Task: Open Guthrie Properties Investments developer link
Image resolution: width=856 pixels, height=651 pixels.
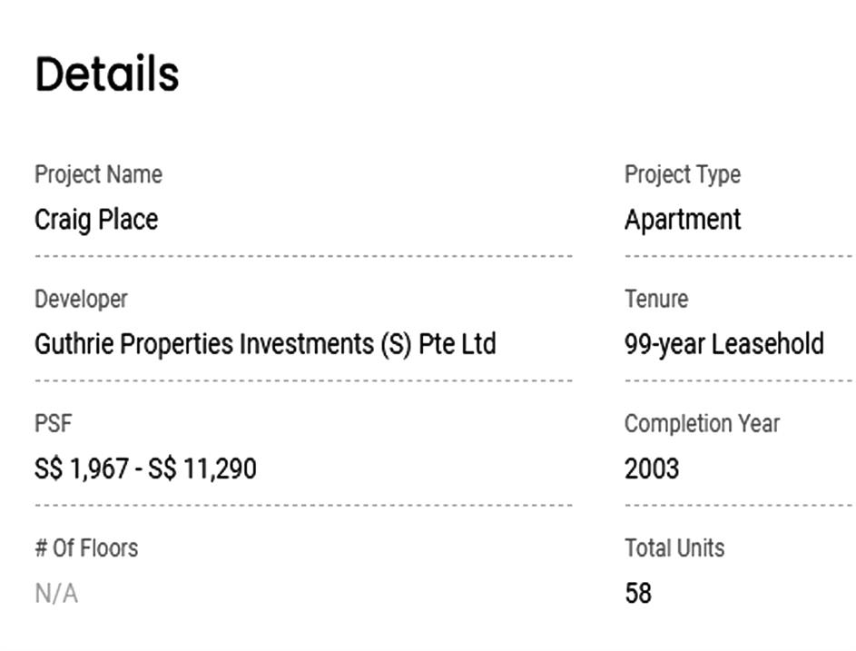Action: click(265, 344)
